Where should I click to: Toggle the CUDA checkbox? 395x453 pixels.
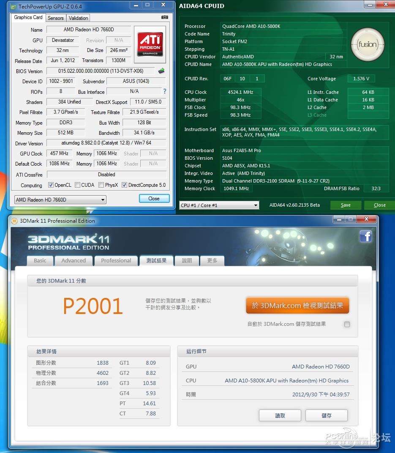click(77, 185)
